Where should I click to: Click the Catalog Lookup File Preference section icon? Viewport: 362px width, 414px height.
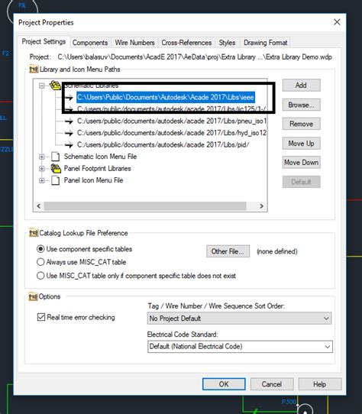[34, 233]
